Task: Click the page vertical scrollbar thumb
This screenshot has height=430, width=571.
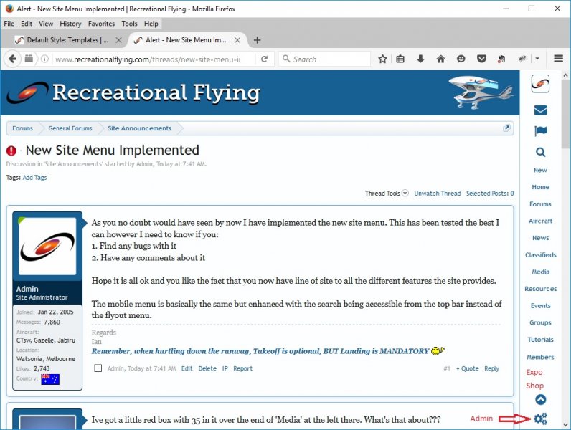Action: [x=565, y=115]
